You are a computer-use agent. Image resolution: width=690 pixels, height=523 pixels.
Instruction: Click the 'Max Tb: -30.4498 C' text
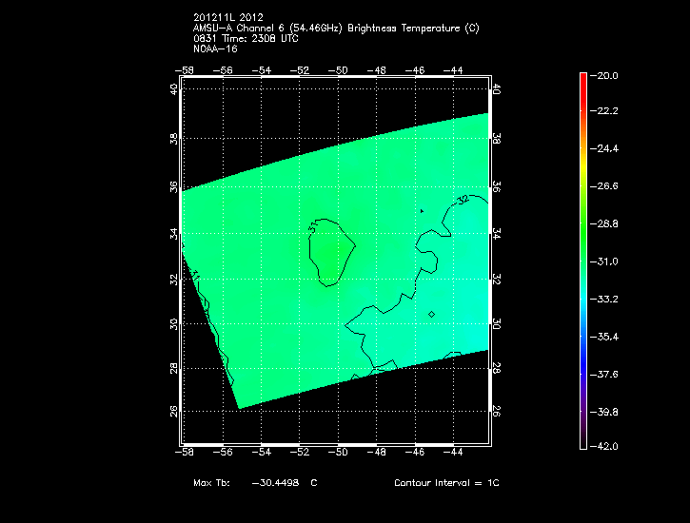(x=255, y=483)
